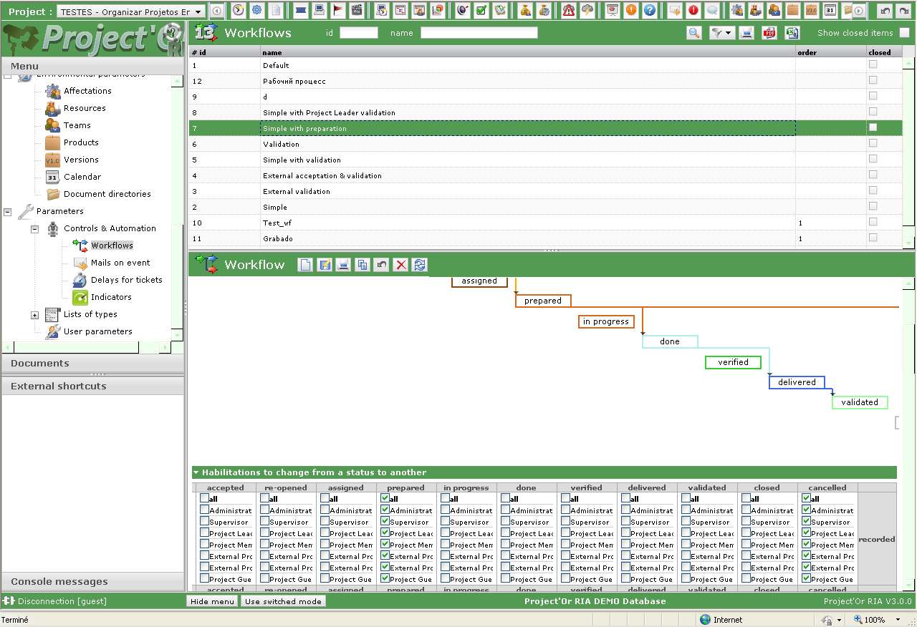Image resolution: width=917 pixels, height=627 pixels.
Task: Uncheck the 'all' checkbox under prepared column
Action: coord(385,498)
